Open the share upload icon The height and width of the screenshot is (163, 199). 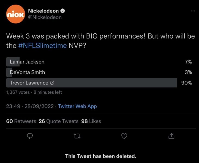pyautogui.click(x=171, y=136)
